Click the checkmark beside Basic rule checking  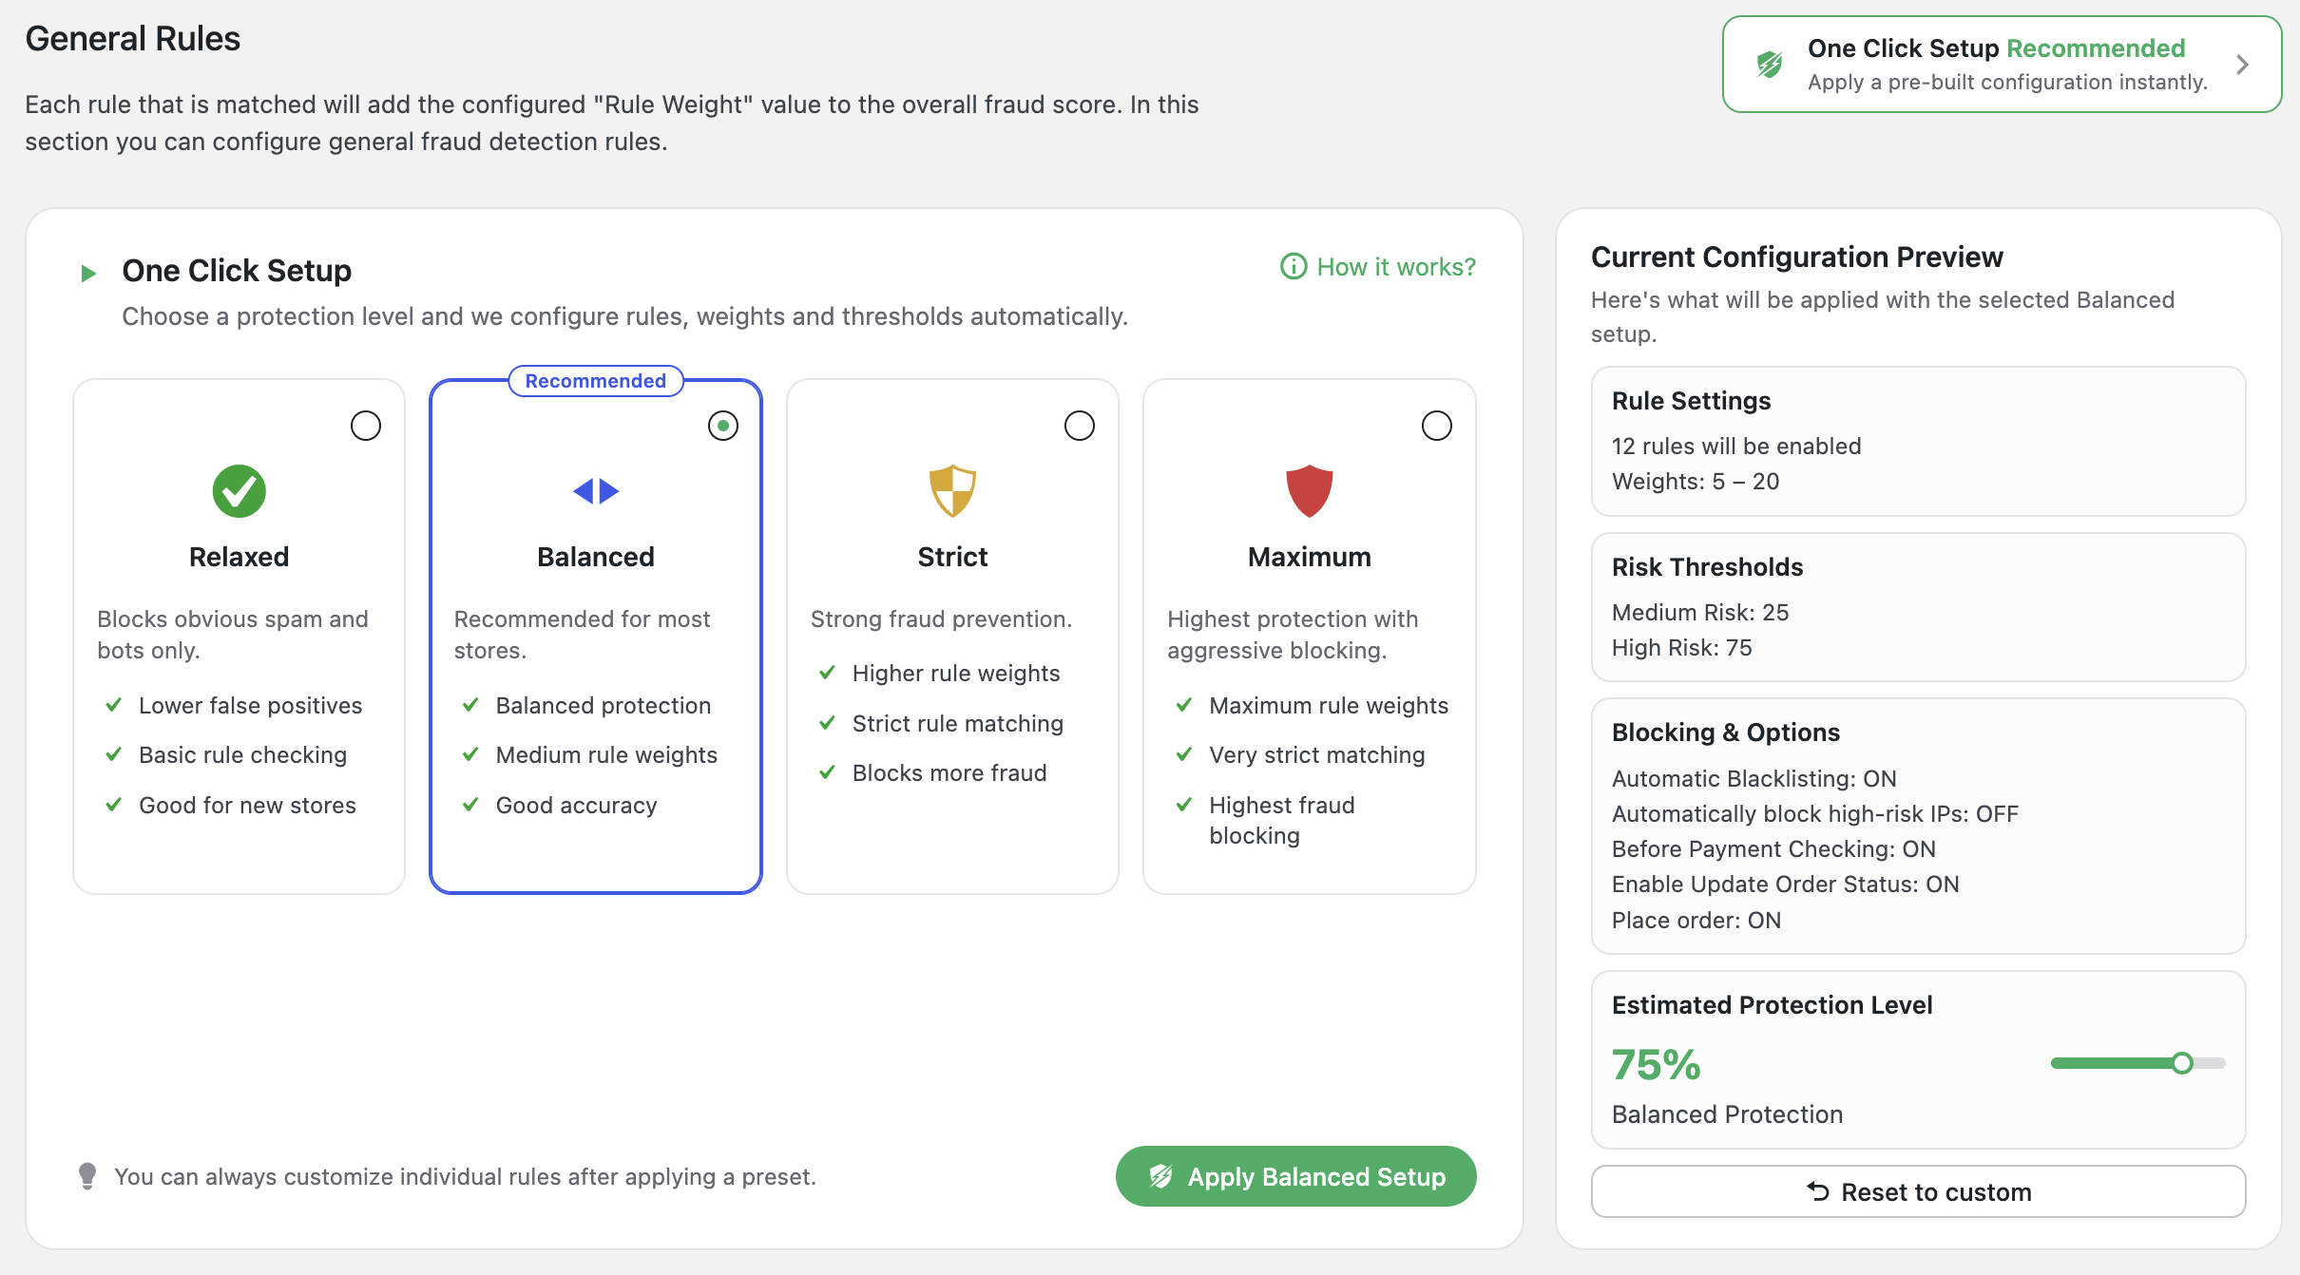click(114, 754)
